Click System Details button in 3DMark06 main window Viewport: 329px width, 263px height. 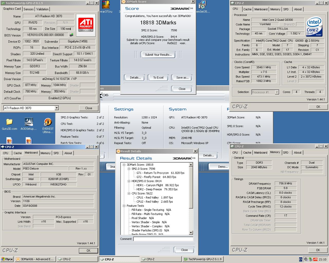(208, 155)
